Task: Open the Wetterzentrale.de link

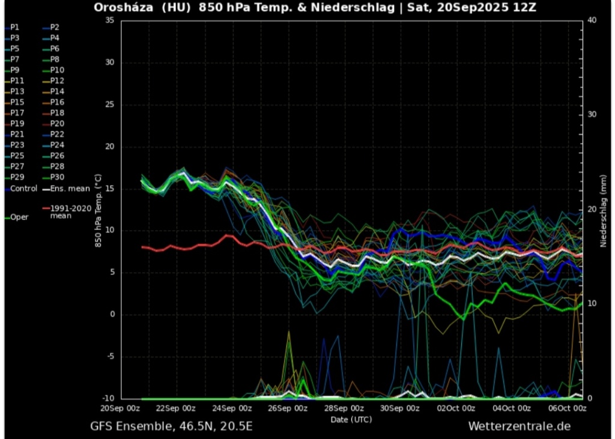Action: coord(519,426)
